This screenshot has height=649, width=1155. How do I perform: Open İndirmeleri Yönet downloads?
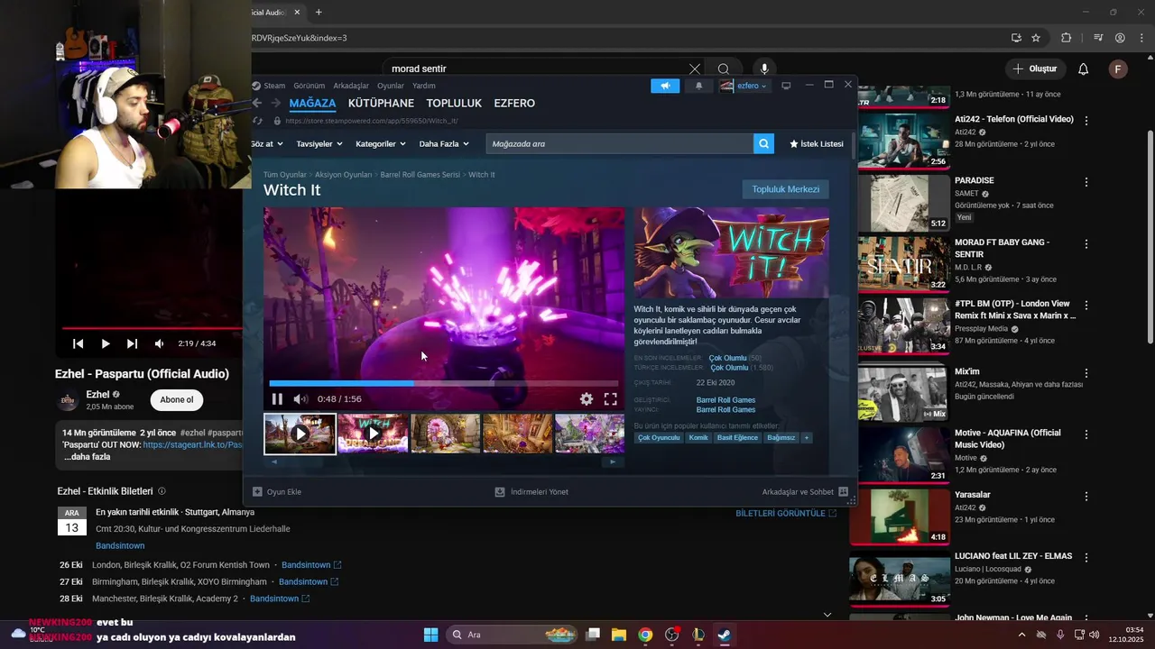tap(531, 492)
